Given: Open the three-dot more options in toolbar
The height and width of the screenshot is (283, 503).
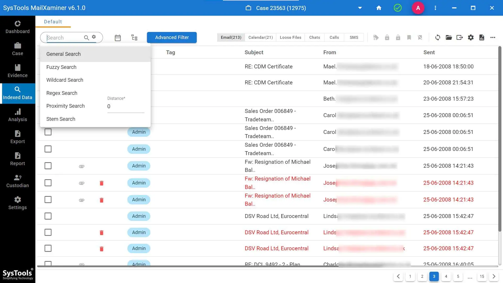Looking at the screenshot, I should [x=493, y=37].
